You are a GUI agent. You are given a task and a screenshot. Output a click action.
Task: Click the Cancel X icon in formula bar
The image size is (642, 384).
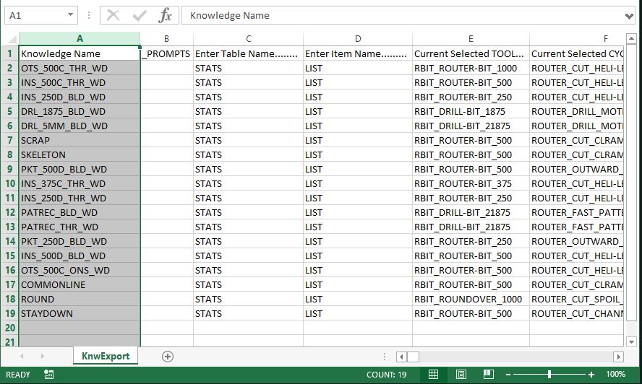[114, 15]
